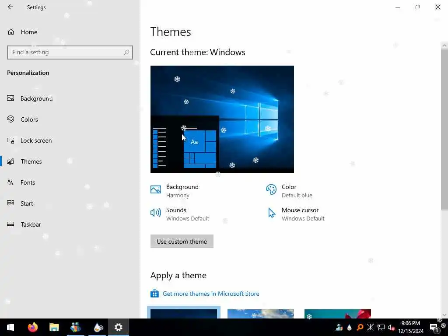Select the Colors palette icon in sidebar
This screenshot has height=336, width=448.
point(10,119)
